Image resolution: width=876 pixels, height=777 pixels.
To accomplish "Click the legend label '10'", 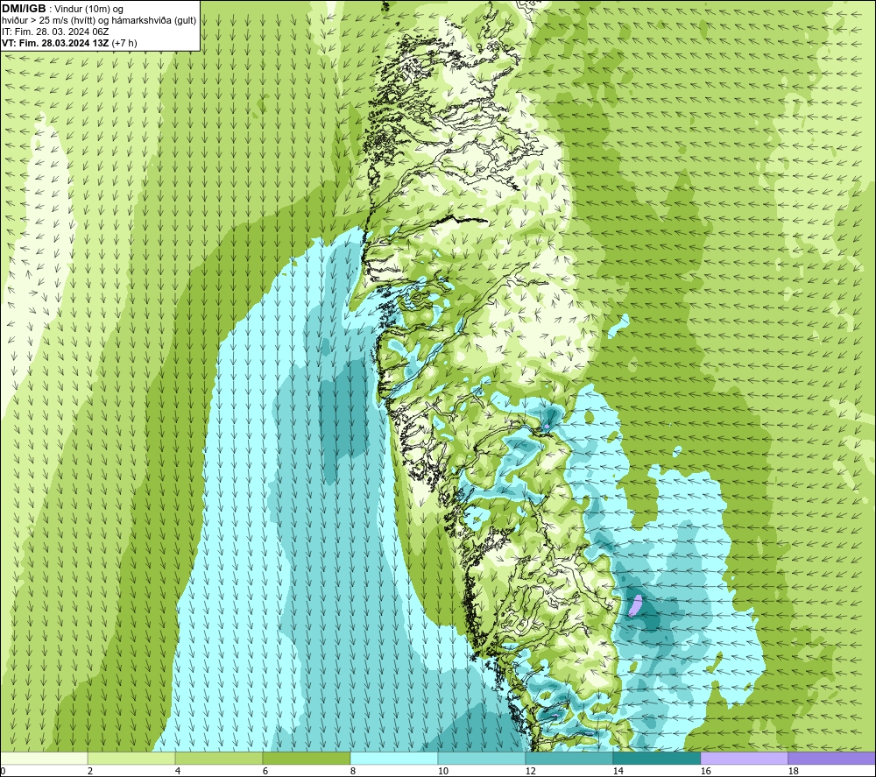I will click(x=442, y=771).
